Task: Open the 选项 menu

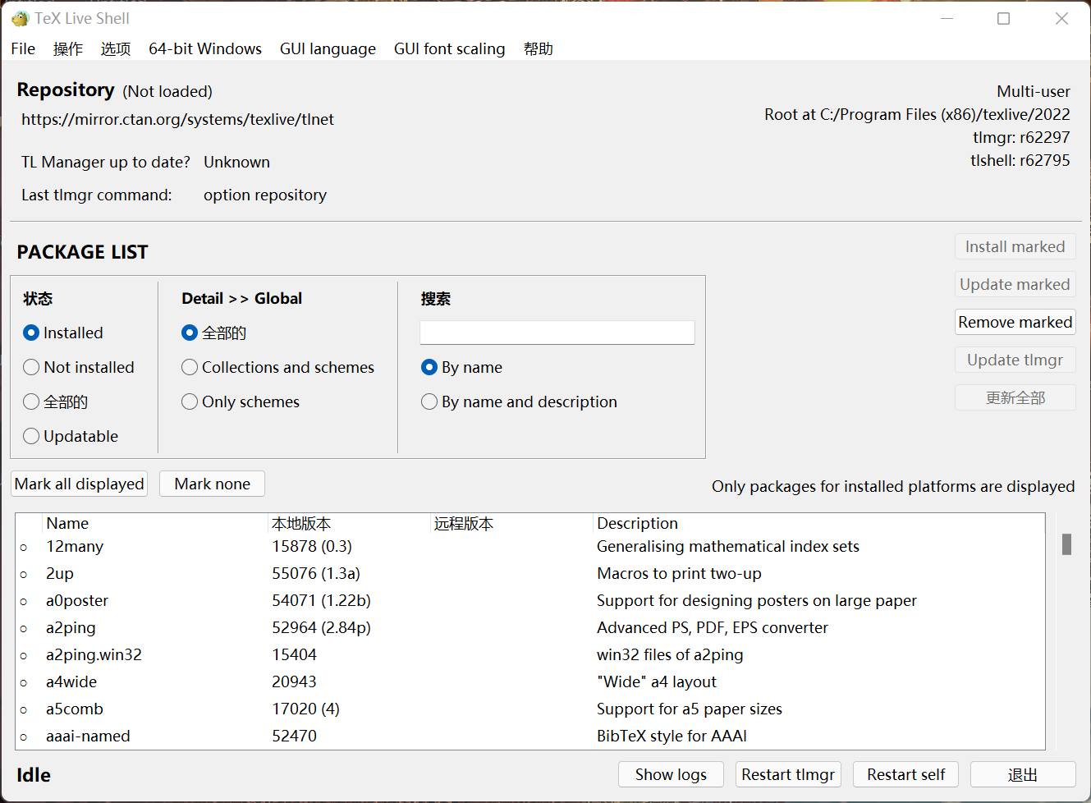Action: 116,48
